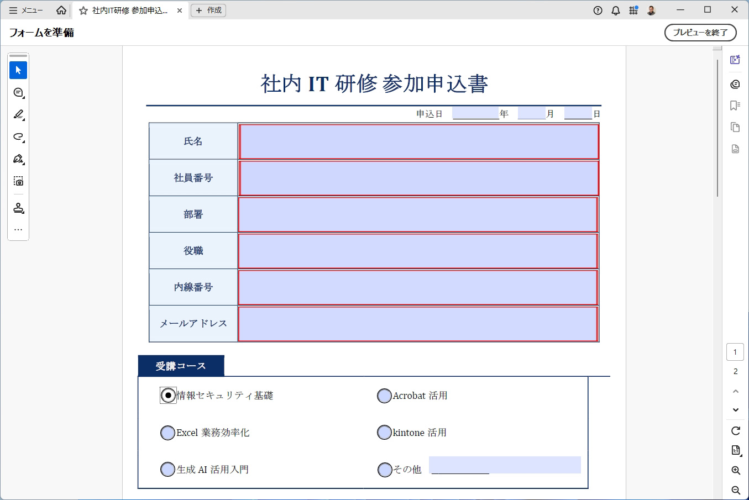Open the メニュー hamburger menu

(26, 10)
